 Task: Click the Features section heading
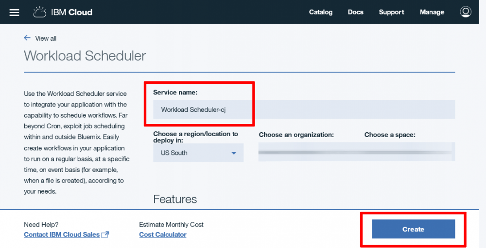[175, 199]
